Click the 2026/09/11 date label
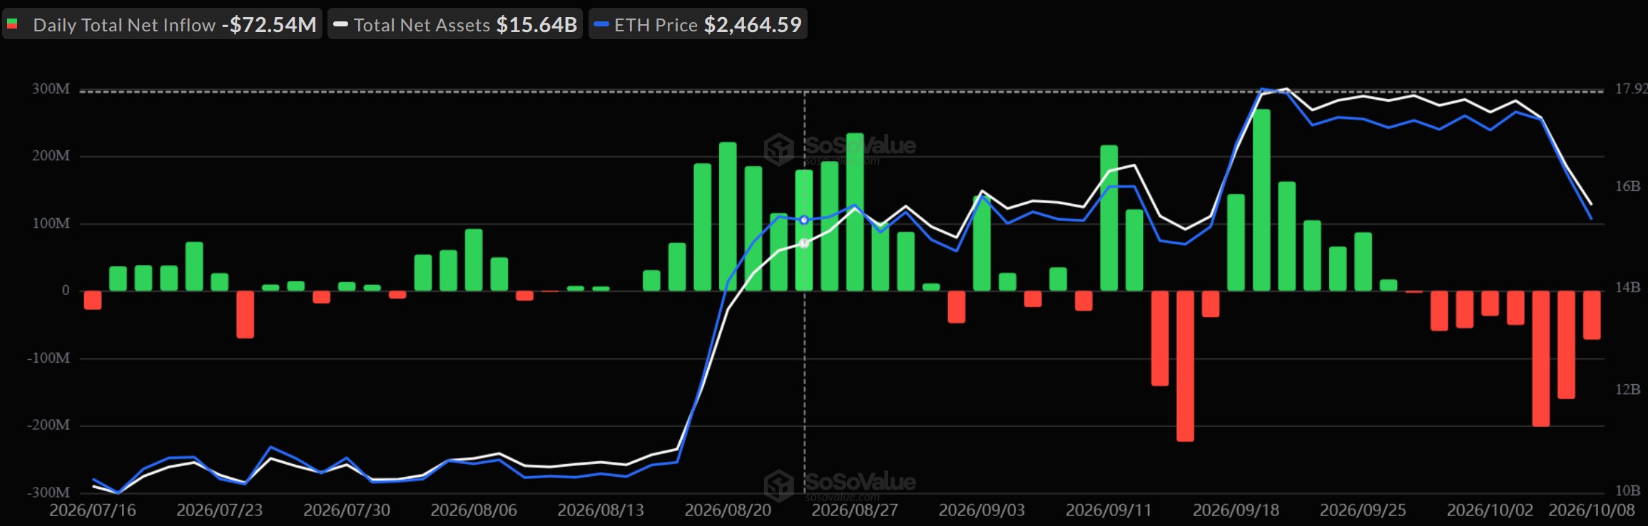This screenshot has width=1648, height=526. pos(1109,510)
